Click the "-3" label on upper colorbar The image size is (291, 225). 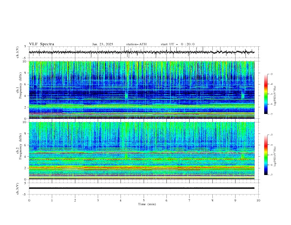(x=271, y=74)
